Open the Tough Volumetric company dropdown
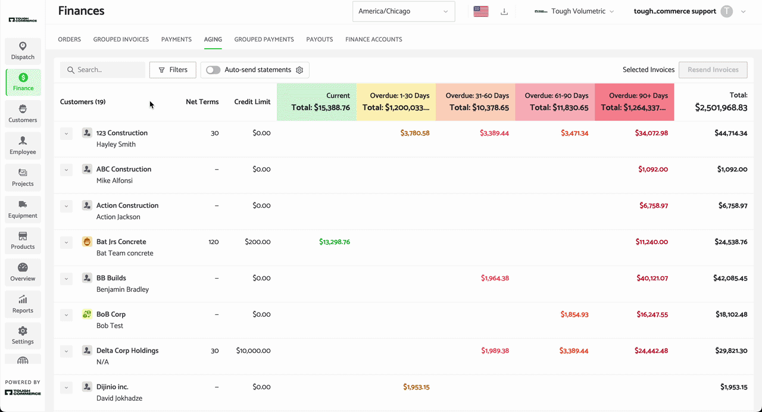This screenshot has width=762, height=412. (574, 11)
